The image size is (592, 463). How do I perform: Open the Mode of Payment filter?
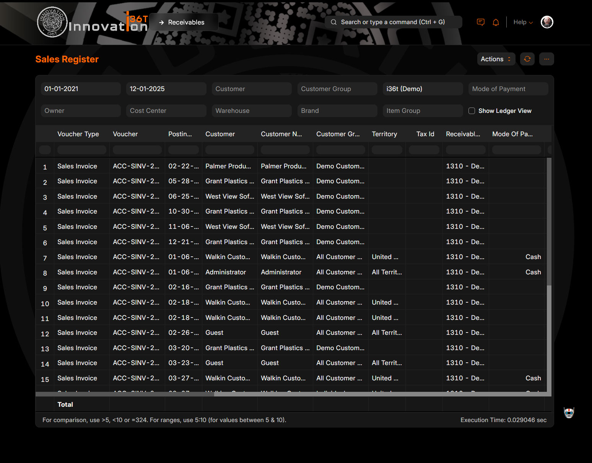[x=508, y=89]
